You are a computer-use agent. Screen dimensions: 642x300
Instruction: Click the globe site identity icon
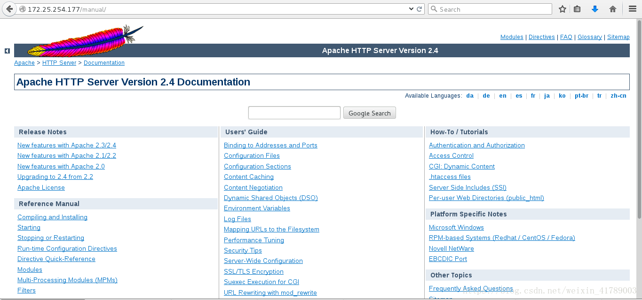[22, 9]
